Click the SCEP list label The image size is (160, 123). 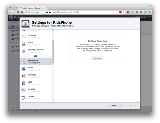point(30,43)
